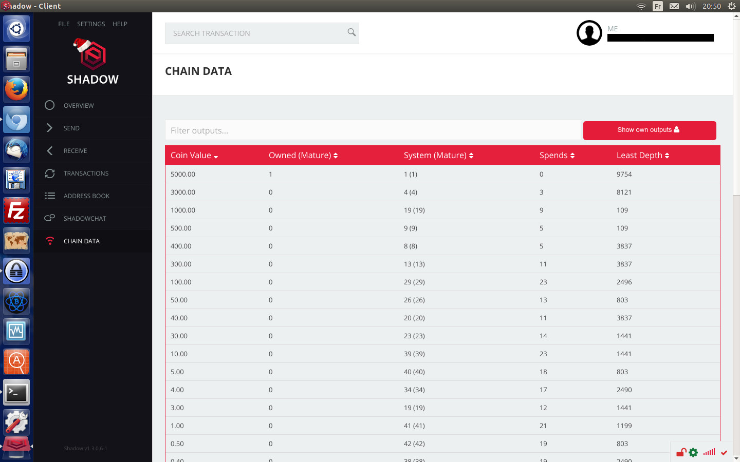Sort table by Least Depth column
The width and height of the screenshot is (740, 462).
coord(643,155)
